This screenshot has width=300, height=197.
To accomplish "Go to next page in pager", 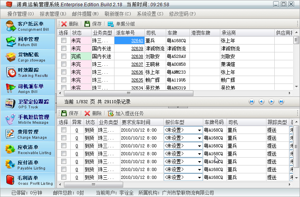I will [272, 102].
